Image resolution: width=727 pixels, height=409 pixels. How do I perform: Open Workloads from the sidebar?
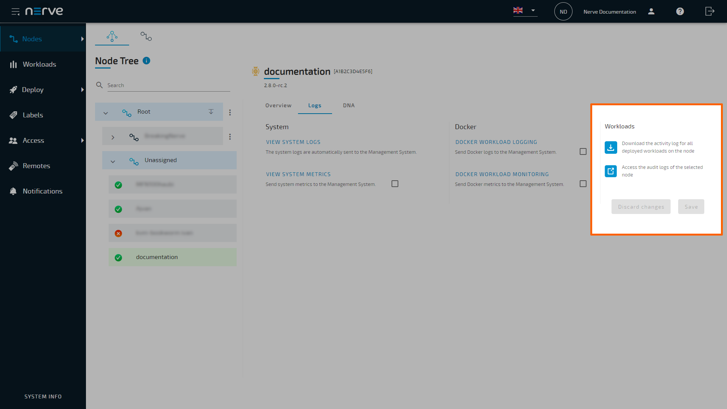pyautogui.click(x=13, y=64)
